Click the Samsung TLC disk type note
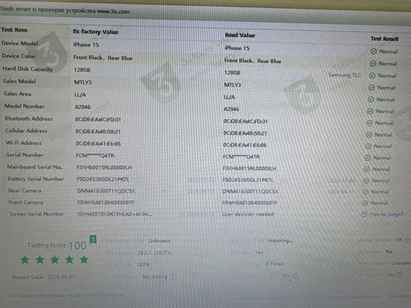 345,75
